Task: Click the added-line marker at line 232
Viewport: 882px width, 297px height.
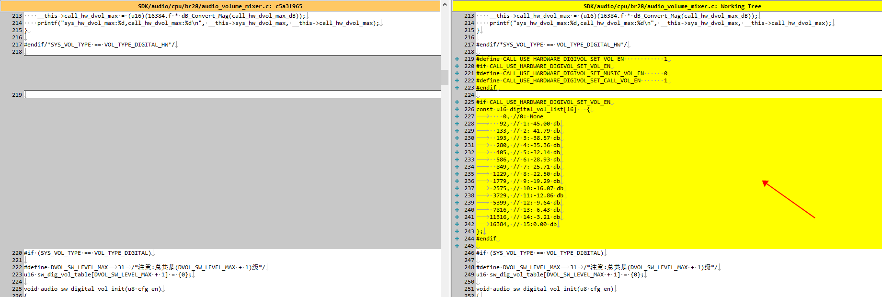Action: 457,152
